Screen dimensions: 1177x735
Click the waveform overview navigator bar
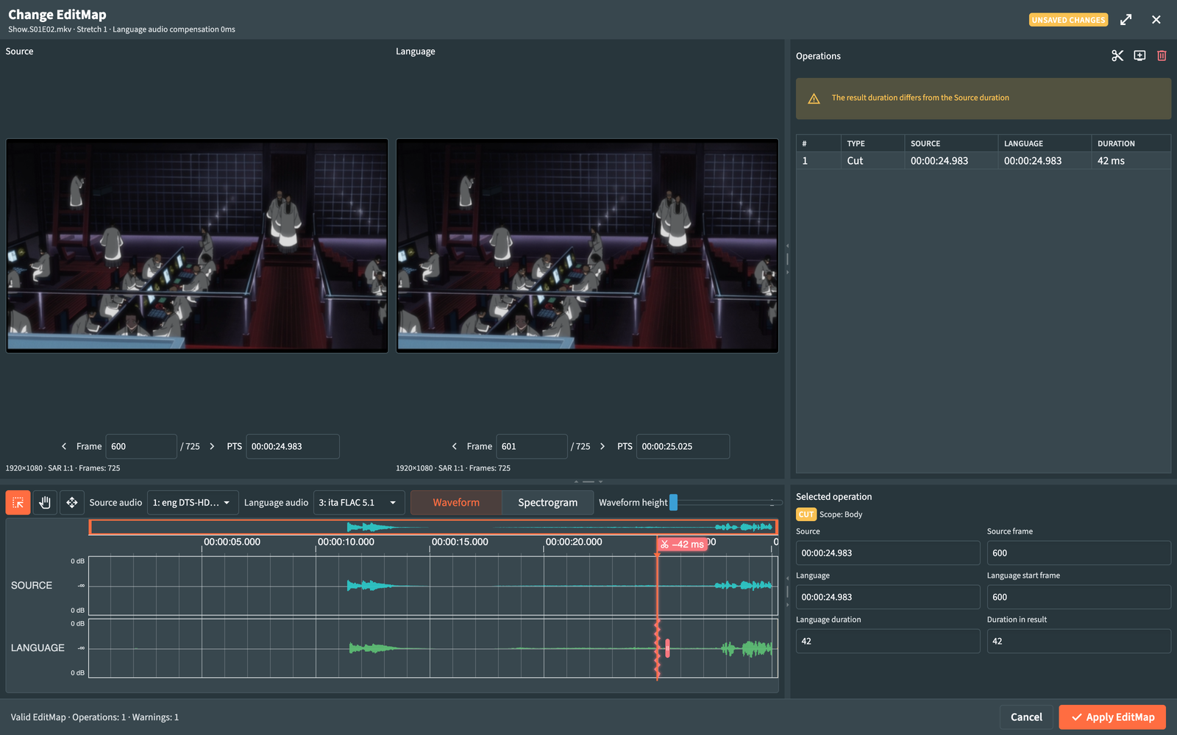(x=433, y=527)
